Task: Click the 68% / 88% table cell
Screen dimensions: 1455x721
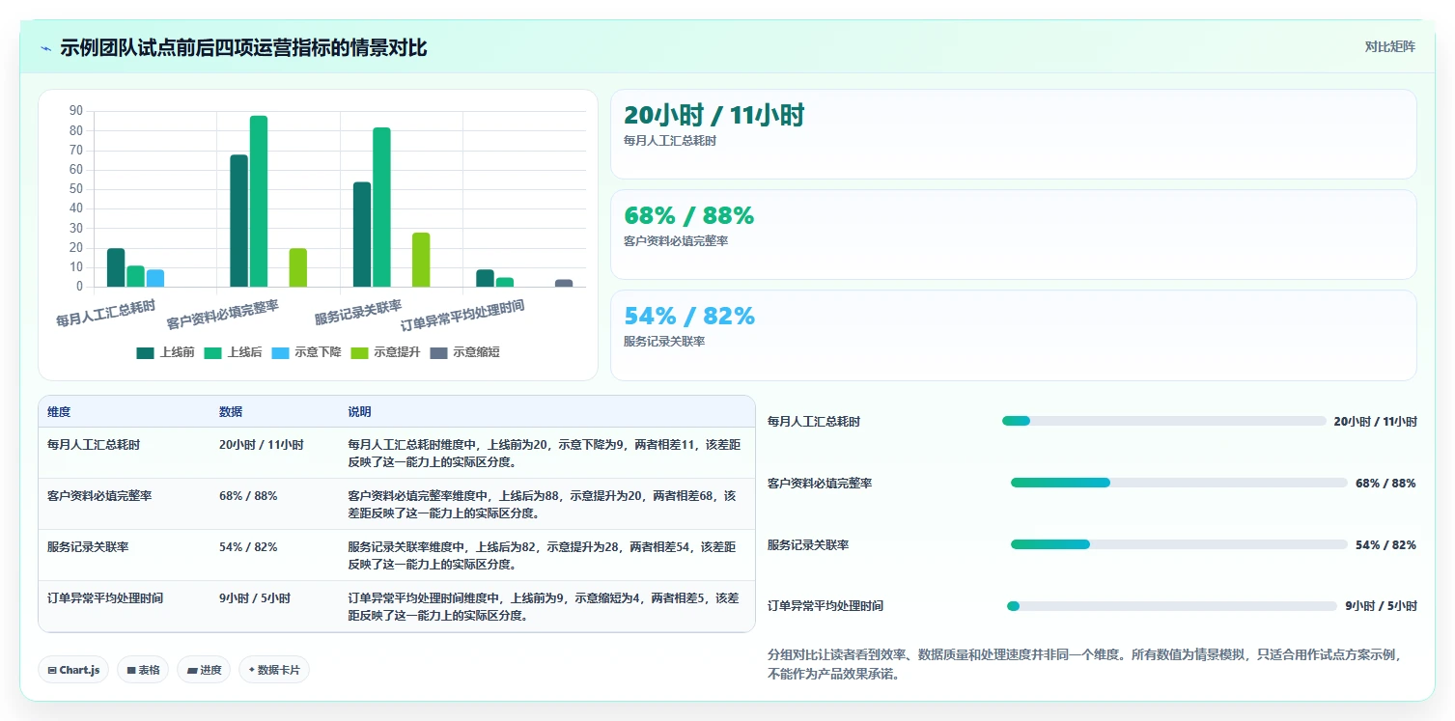Action: (248, 496)
